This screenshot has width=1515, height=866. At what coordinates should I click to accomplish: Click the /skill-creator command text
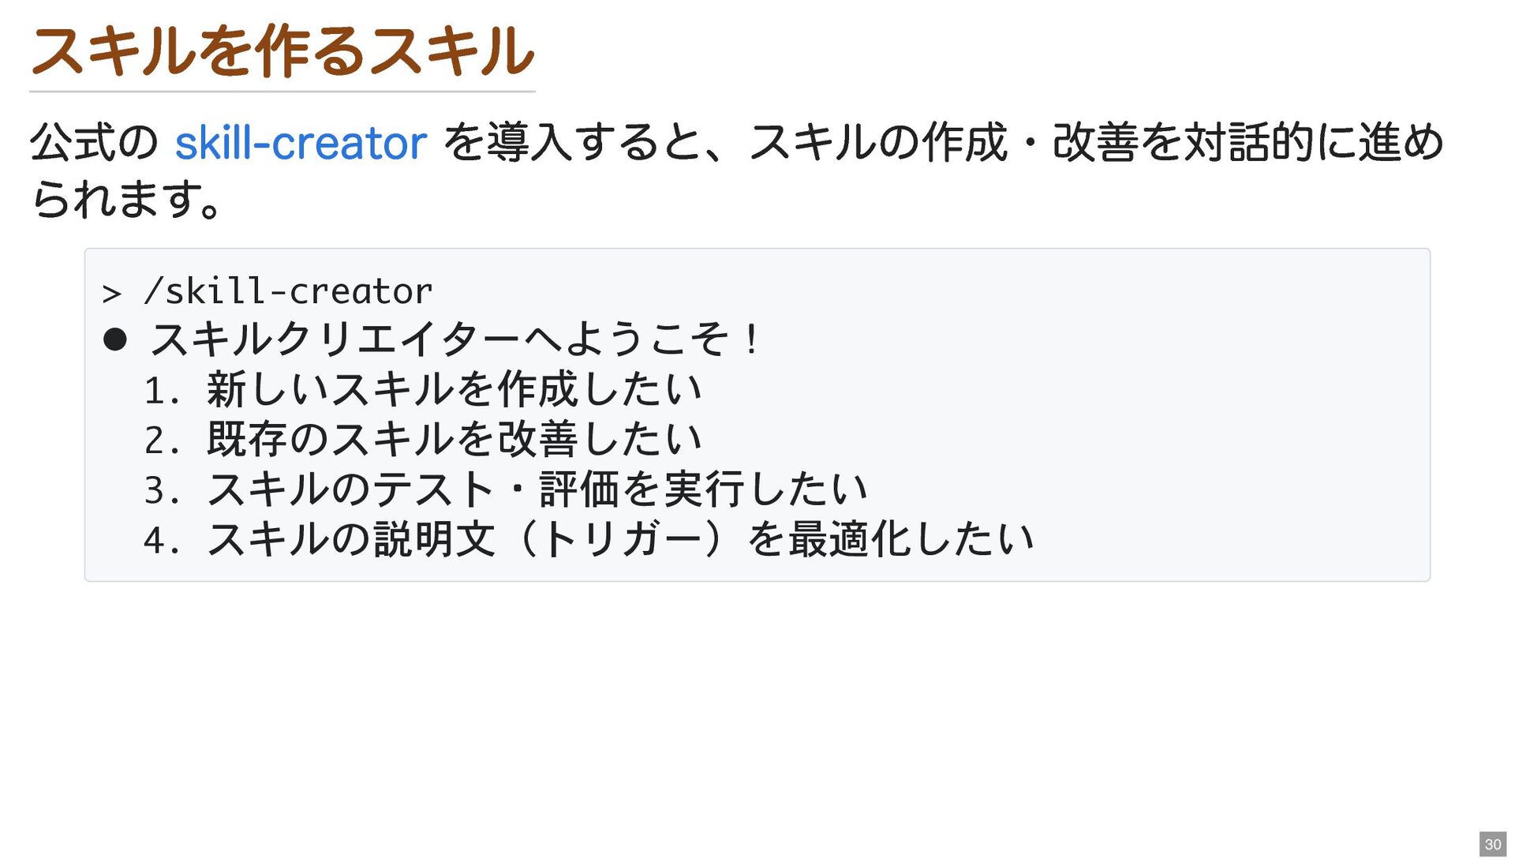click(288, 292)
